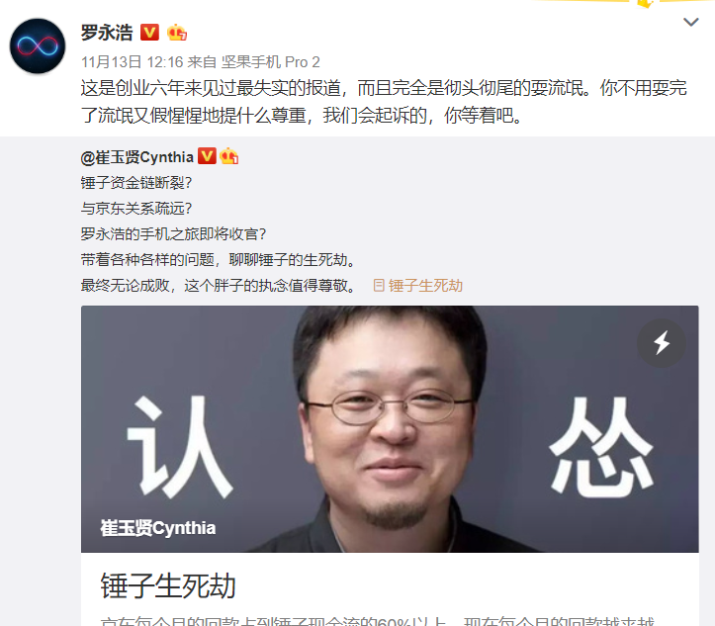
Task: Click the reposted text 锤子资金链断裂?
Action: (136, 183)
